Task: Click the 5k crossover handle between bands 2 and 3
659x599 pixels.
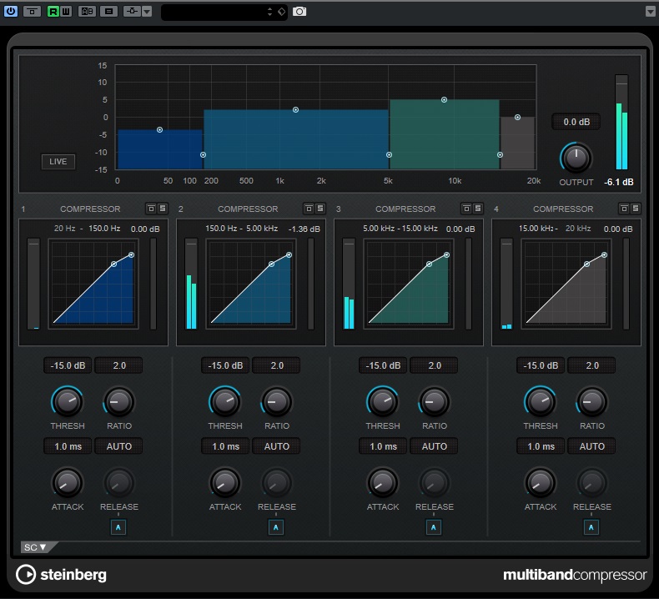Action: (390, 154)
